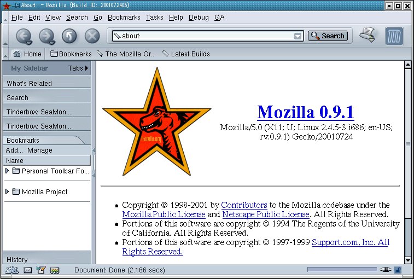This screenshot has height=279, width=414.
Task: Follow the Mozilla 0.9.1 heading link
Action: coord(306,112)
